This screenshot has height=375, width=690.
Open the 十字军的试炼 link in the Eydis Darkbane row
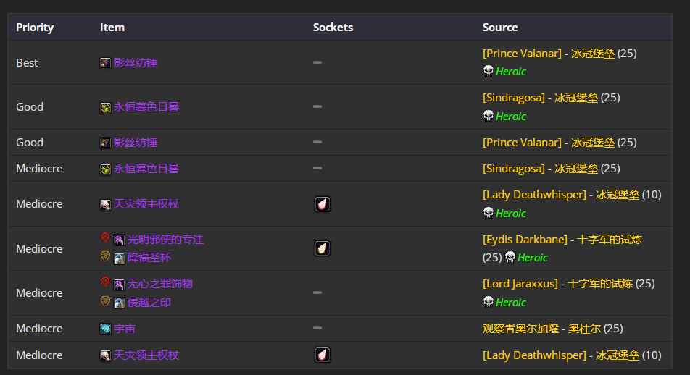coord(610,240)
